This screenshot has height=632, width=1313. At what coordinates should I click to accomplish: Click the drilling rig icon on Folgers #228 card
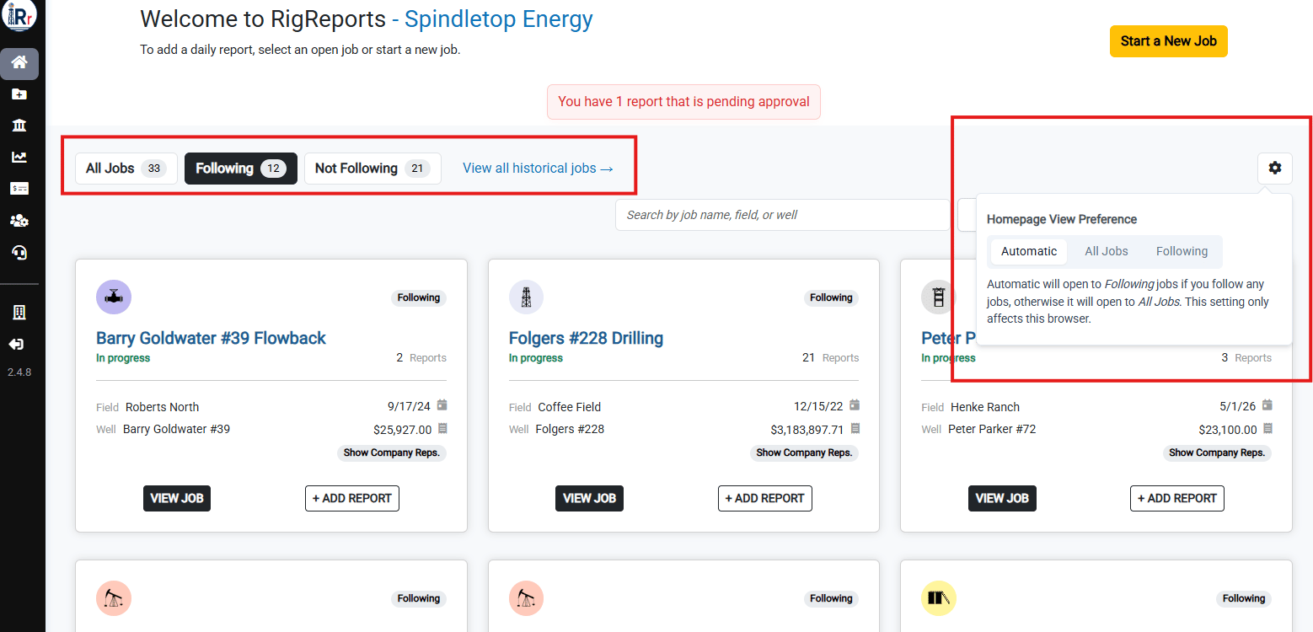526,297
